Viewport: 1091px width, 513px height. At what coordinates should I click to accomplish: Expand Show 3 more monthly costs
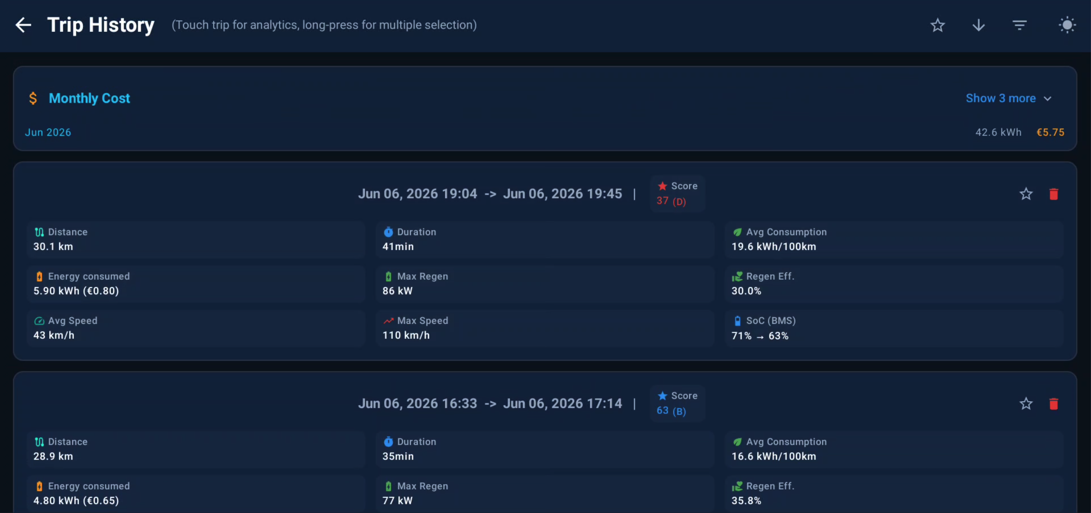[x=1009, y=98]
